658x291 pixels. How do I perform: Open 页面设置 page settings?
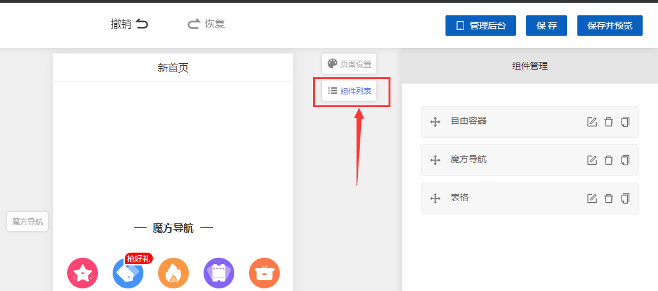point(349,64)
